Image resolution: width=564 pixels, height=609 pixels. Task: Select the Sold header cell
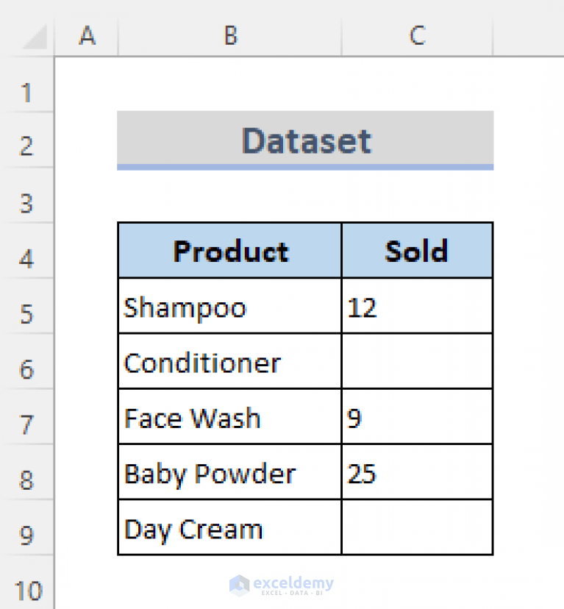[x=416, y=250]
